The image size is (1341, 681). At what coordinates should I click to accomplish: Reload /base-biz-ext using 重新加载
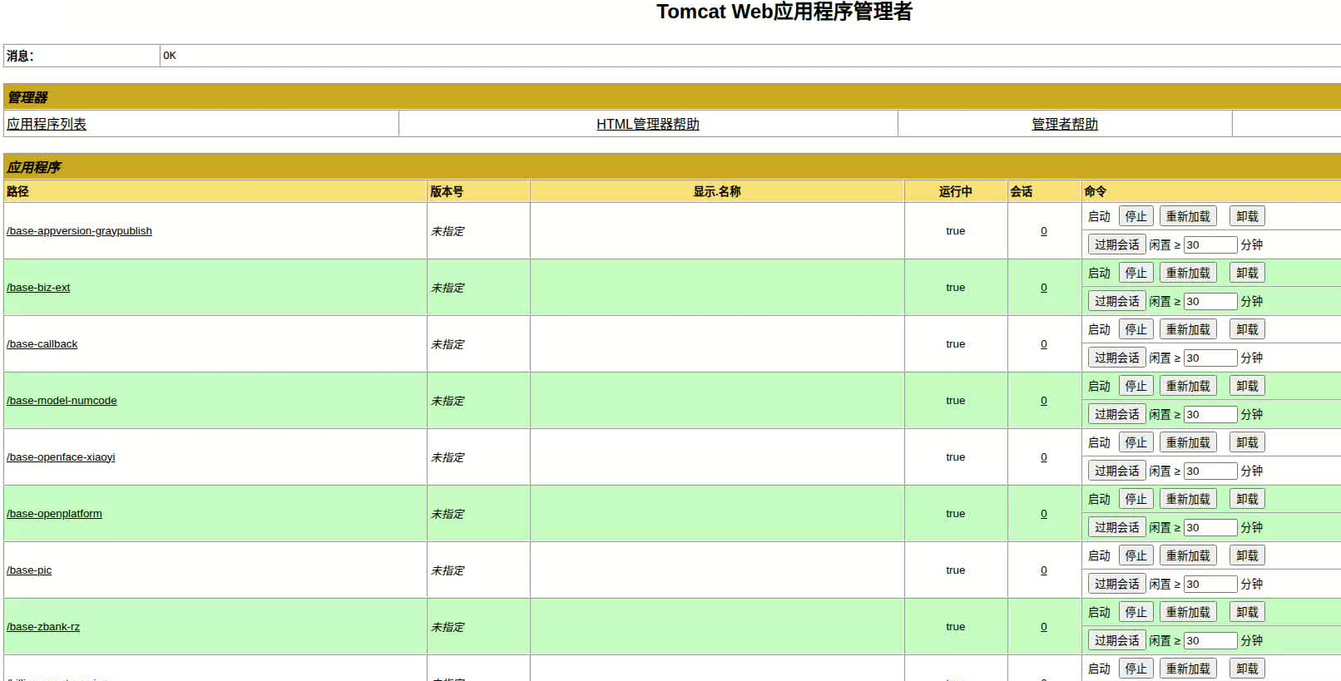pyautogui.click(x=1188, y=273)
